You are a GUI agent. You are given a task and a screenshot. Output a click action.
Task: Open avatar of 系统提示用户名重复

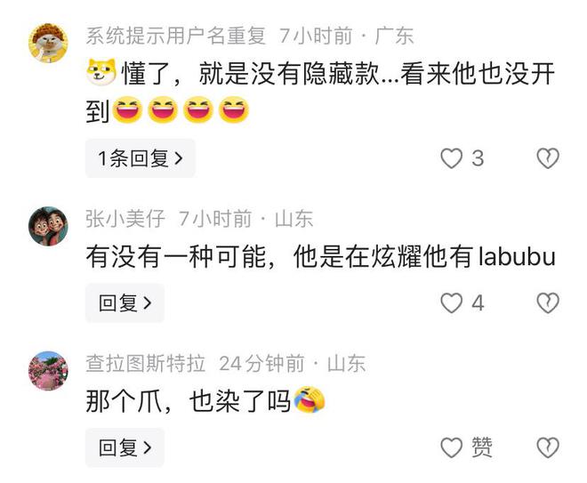(x=48, y=43)
